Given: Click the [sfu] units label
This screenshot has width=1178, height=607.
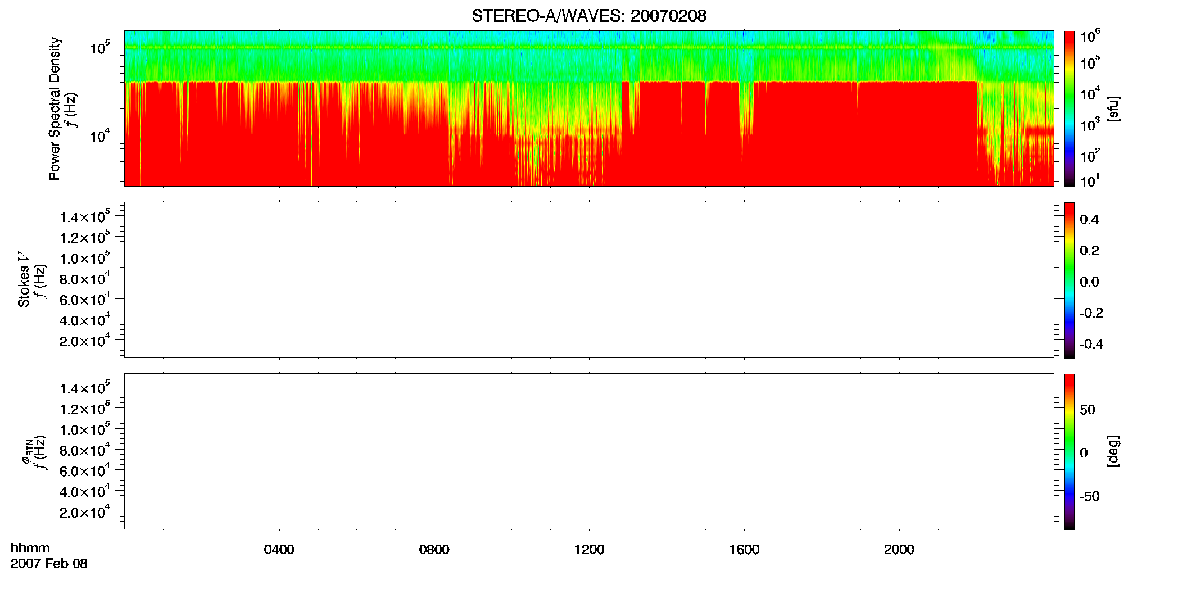Looking at the screenshot, I should [x=1113, y=108].
